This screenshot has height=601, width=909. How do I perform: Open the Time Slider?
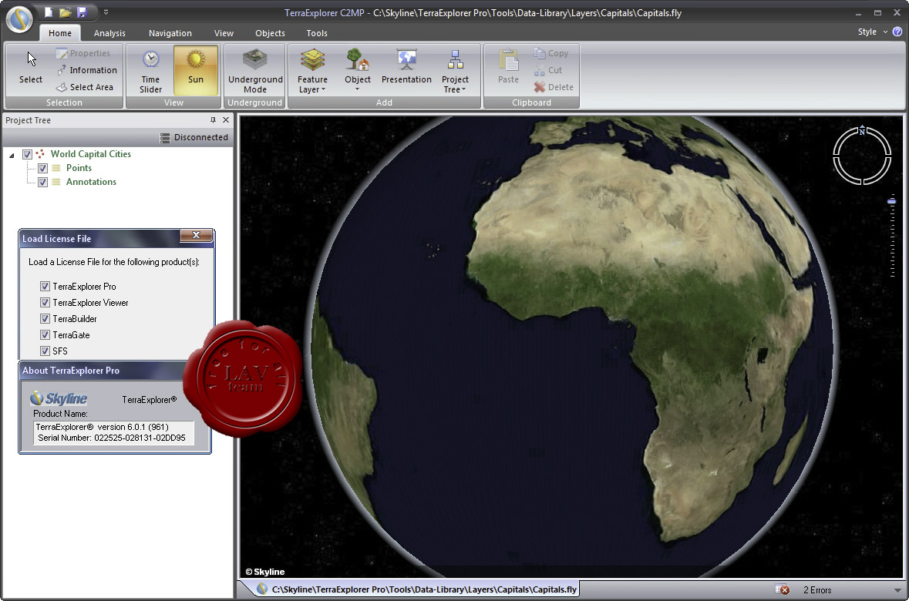pos(150,71)
